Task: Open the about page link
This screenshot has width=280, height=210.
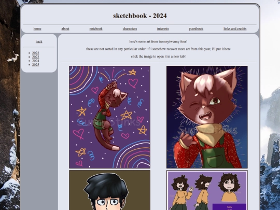Action: pos(65,29)
